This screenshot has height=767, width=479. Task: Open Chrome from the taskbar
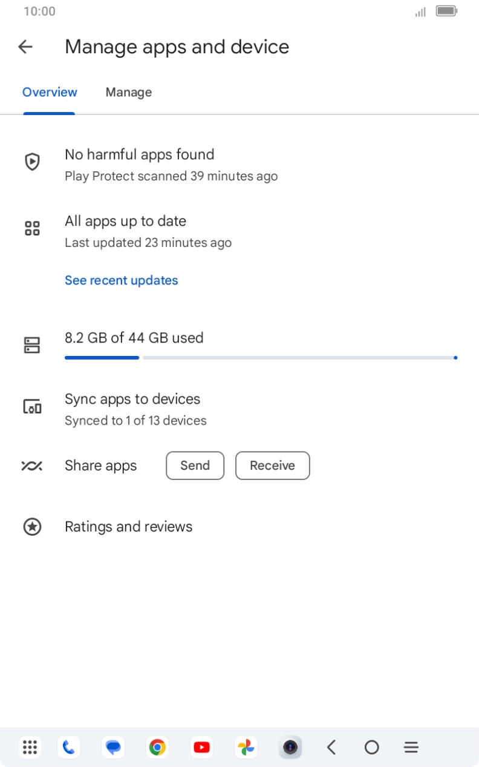coord(157,748)
